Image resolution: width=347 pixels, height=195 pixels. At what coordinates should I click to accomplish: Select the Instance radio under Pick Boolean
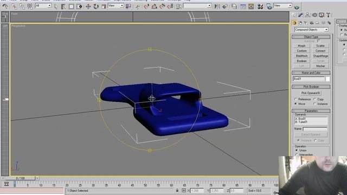(314, 103)
